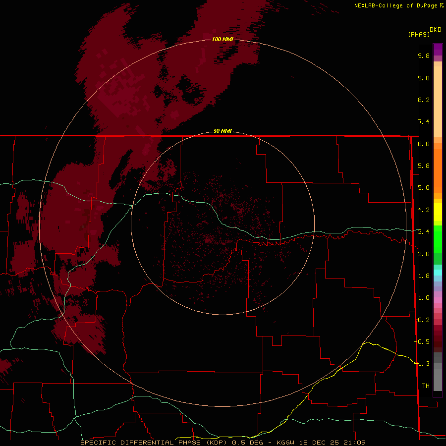
Task: Click the 50 NMI range ring label
Action: click(x=223, y=131)
